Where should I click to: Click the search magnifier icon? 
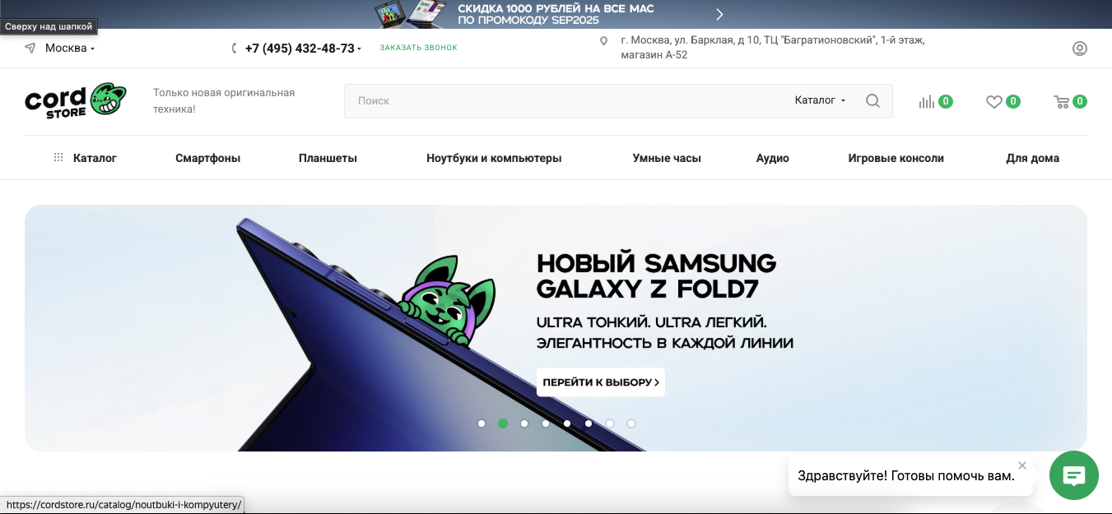[872, 101]
